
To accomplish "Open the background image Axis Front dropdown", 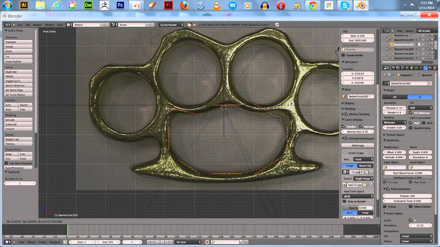I will click(364, 159).
